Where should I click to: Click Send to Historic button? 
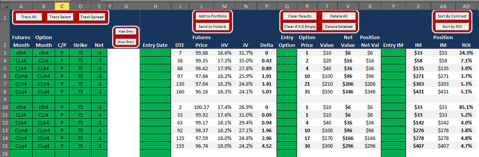point(213,26)
